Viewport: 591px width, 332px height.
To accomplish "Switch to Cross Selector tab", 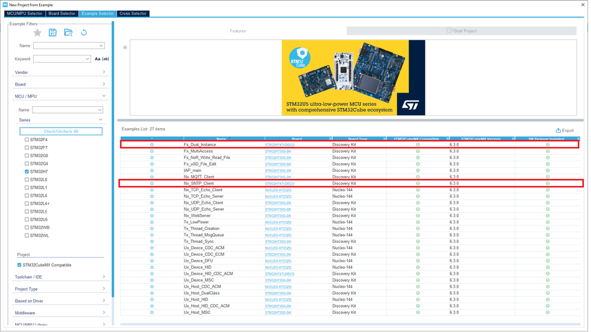I will pos(133,14).
